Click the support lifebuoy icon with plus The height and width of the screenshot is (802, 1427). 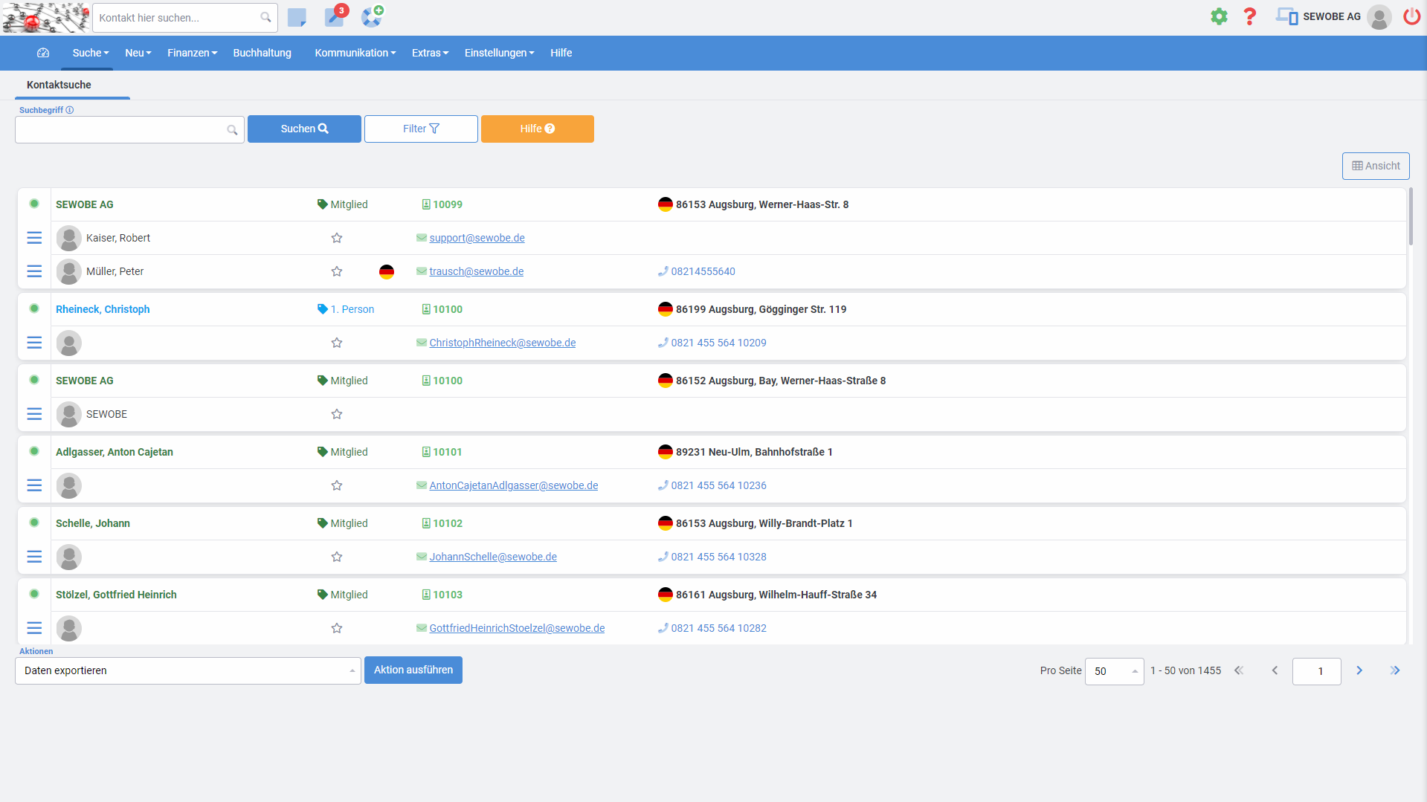(x=372, y=16)
